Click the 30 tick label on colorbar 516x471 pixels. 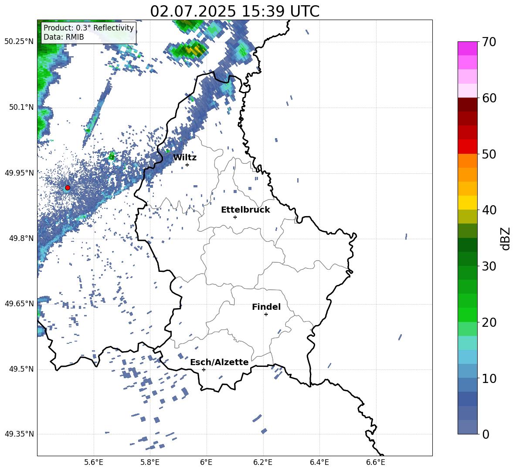point(489,266)
